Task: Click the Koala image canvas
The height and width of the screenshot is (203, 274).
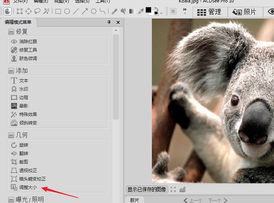Action: click(x=213, y=101)
